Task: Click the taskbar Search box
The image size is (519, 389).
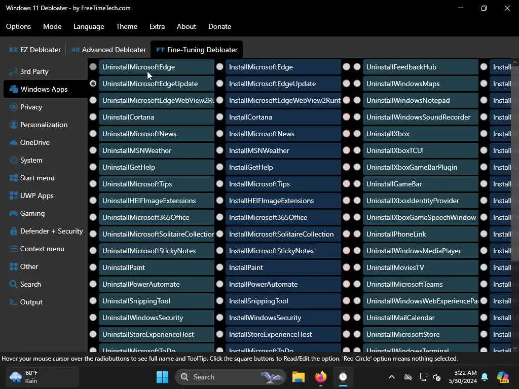Action: (231, 377)
